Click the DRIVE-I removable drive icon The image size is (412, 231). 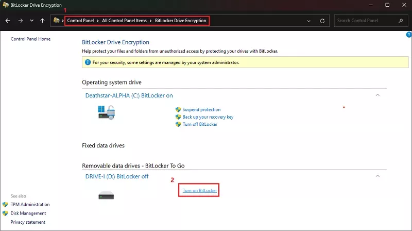(x=106, y=195)
